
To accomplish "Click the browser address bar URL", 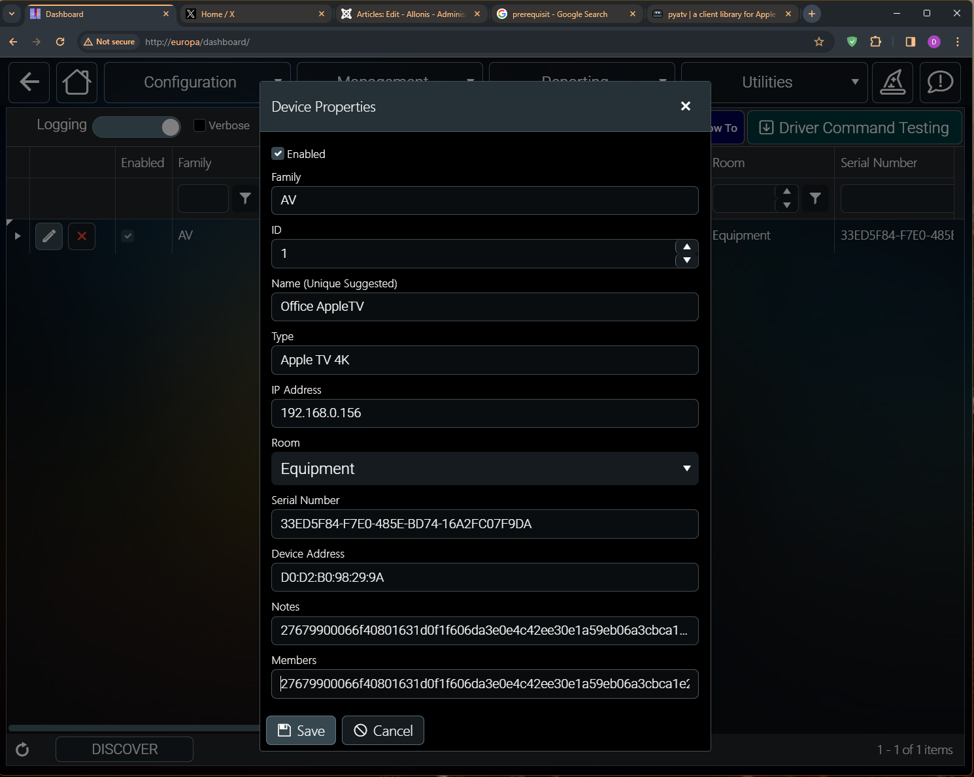I will coord(197,42).
